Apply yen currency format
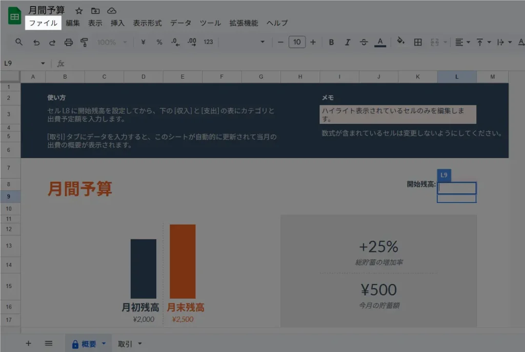The image size is (525, 352). [144, 42]
